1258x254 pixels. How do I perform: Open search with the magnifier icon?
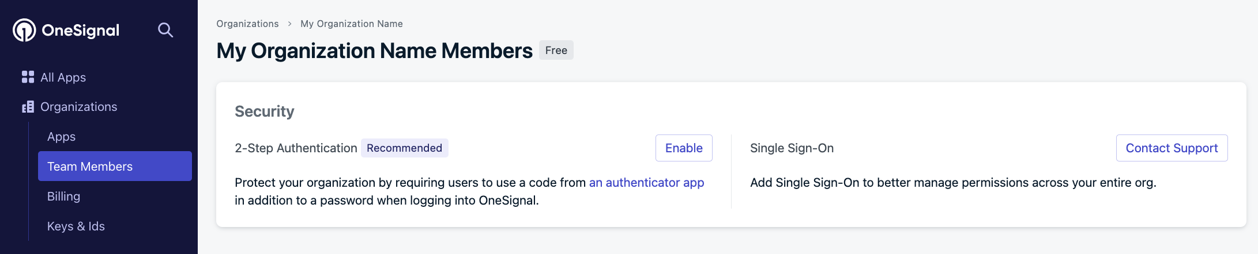coord(165,30)
